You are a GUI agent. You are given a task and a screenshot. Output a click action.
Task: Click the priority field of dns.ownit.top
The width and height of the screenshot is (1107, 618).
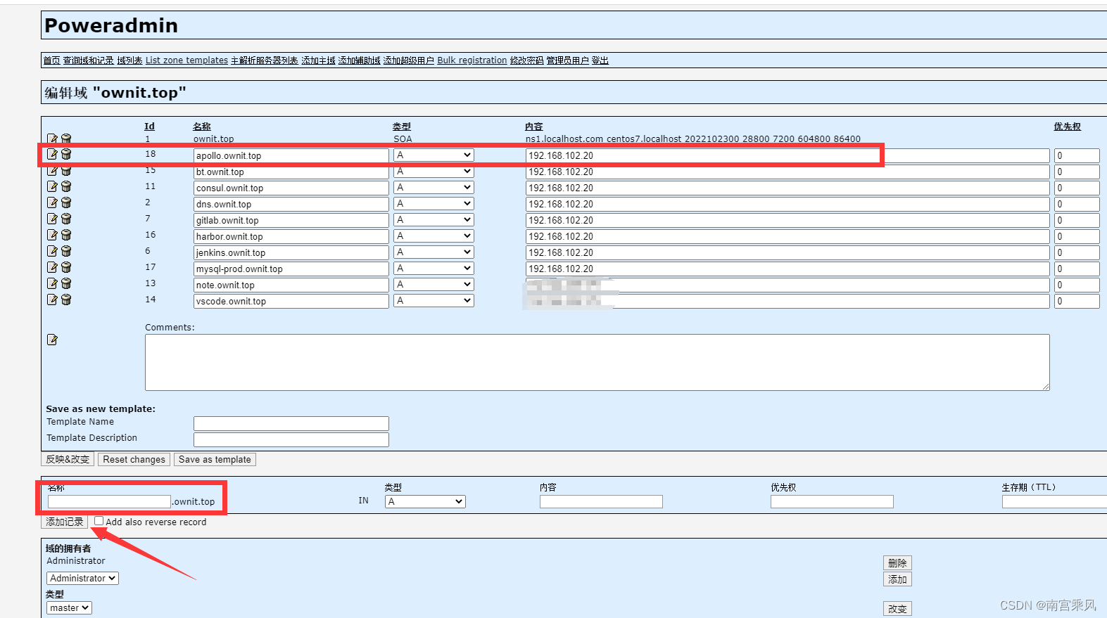1077,204
